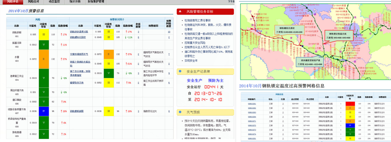Open the 系统维护管理 tab
The image size is (391, 142).
96,2
